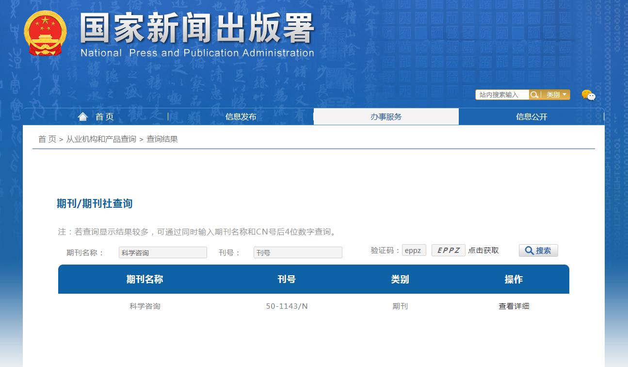Click the magnifier icon inside the 搜索 button

click(x=530, y=250)
